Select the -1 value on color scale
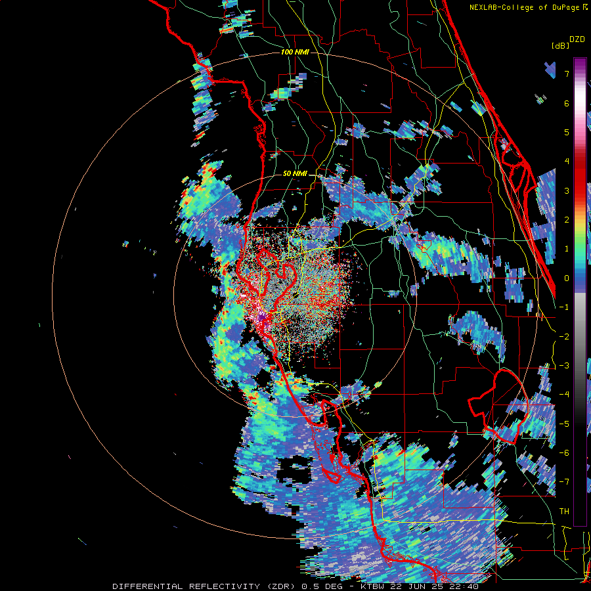Image resolution: width=591 pixels, height=591 pixels. [x=564, y=307]
